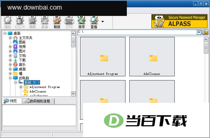Viewport: 210px width, 138px height.
Task: Select 视频 videos folder in tree
Action: (x=22, y=47)
